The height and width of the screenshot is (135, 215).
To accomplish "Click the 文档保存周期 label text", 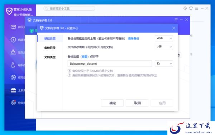I will point(76,47).
